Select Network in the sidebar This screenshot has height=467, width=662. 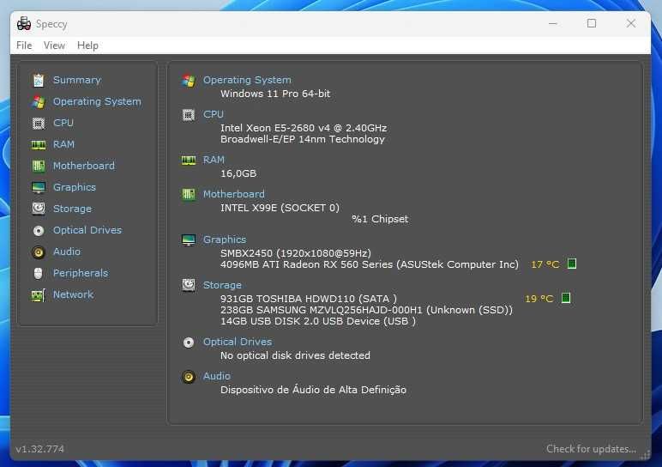point(73,294)
